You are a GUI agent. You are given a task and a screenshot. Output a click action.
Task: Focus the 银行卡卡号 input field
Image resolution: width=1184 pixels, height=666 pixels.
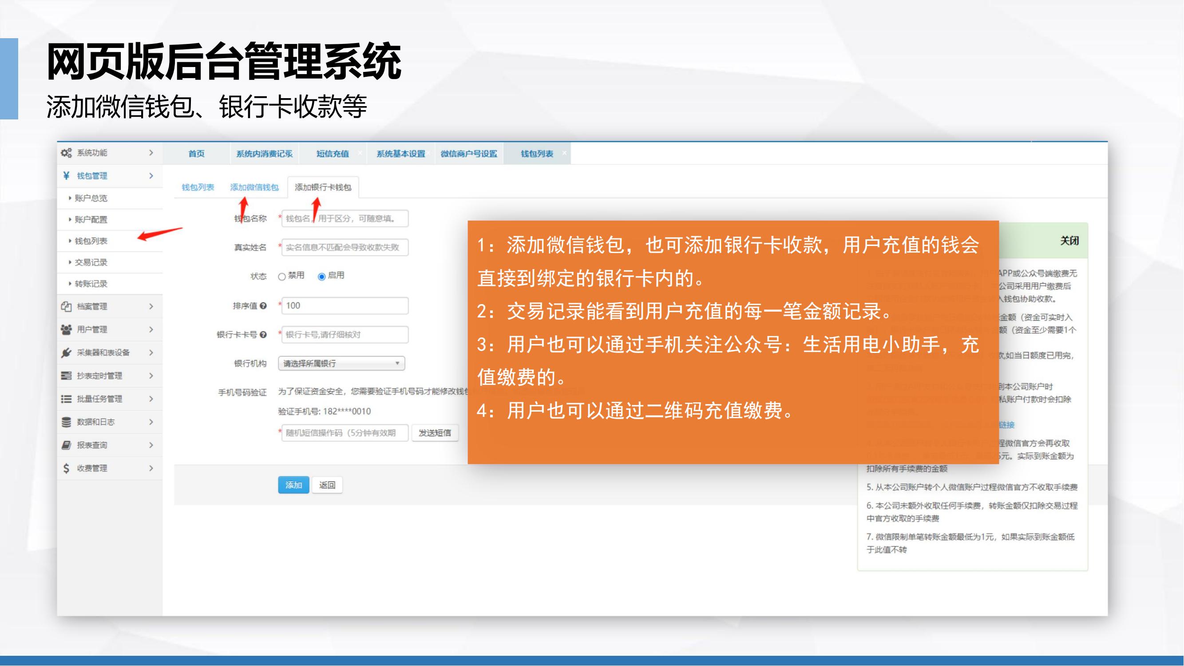345,335
